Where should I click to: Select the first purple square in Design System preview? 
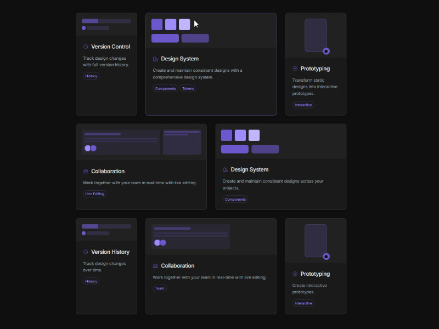coord(156,24)
